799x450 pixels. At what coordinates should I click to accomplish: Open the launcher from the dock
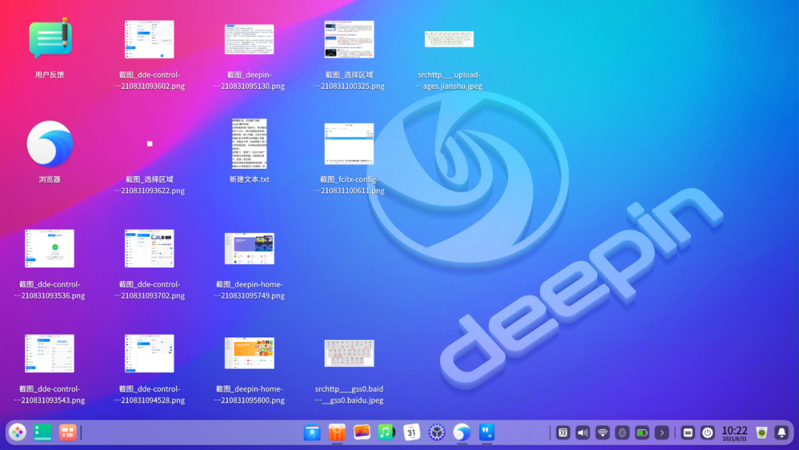18,432
